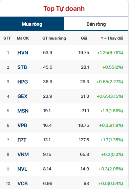Click the MSN ticker symbol
This screenshot has width=129, height=189.
[23, 111]
